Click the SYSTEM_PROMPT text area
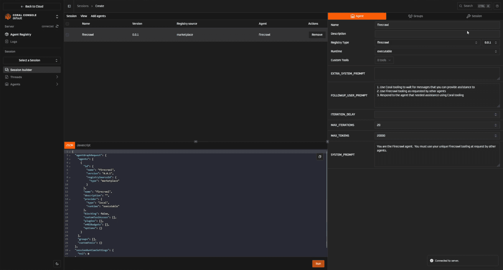Viewport: 503px width, 270px height. coord(437,155)
